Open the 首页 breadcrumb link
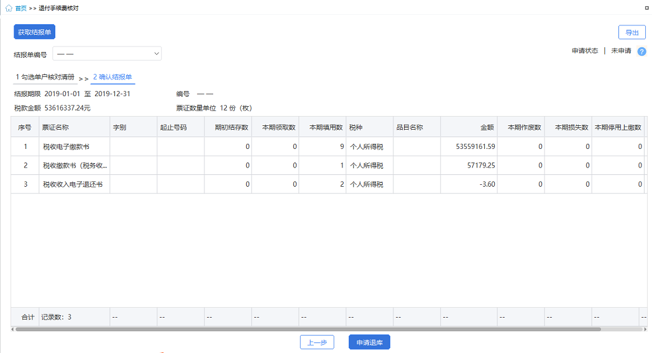This screenshot has width=652, height=353. pos(21,8)
